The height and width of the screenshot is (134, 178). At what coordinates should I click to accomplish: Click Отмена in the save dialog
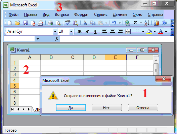(143, 107)
